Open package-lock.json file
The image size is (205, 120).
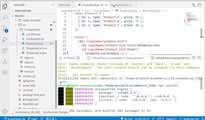click(x=34, y=95)
